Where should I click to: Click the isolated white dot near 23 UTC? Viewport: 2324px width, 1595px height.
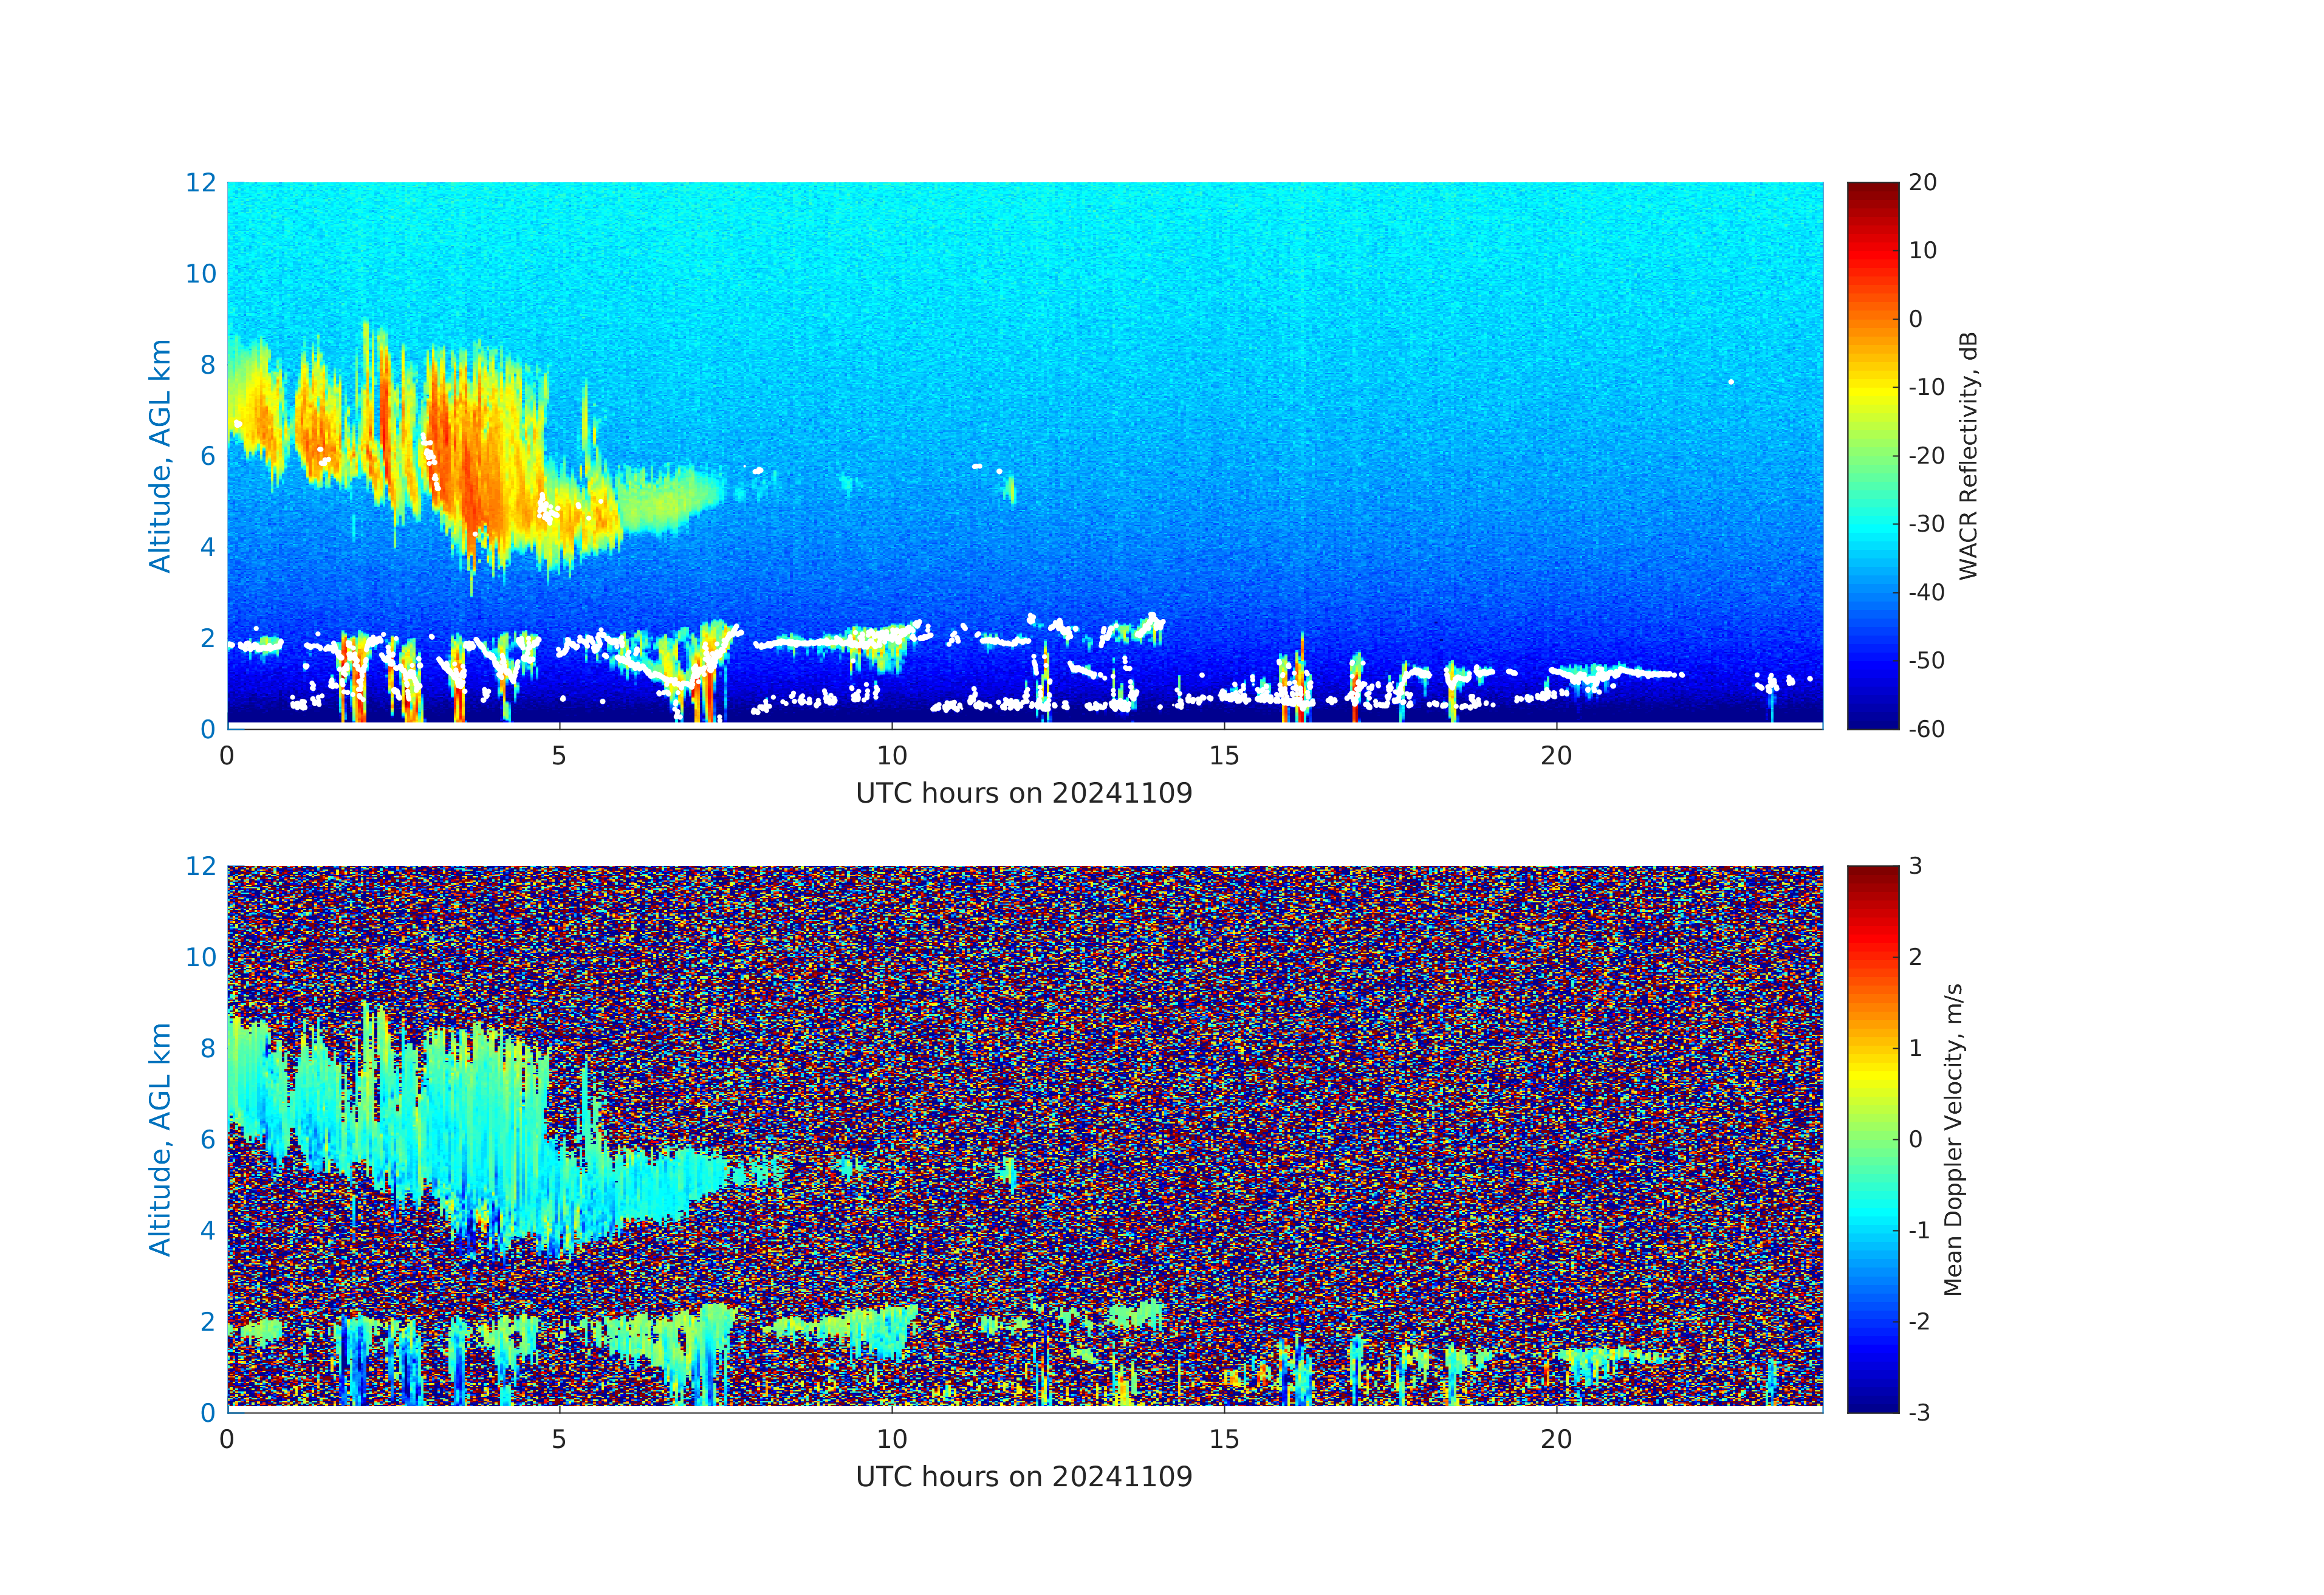1731,382
